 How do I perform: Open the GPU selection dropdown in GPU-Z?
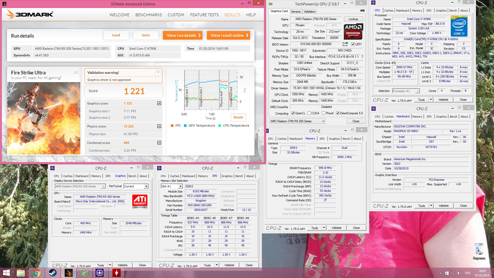(x=297, y=121)
